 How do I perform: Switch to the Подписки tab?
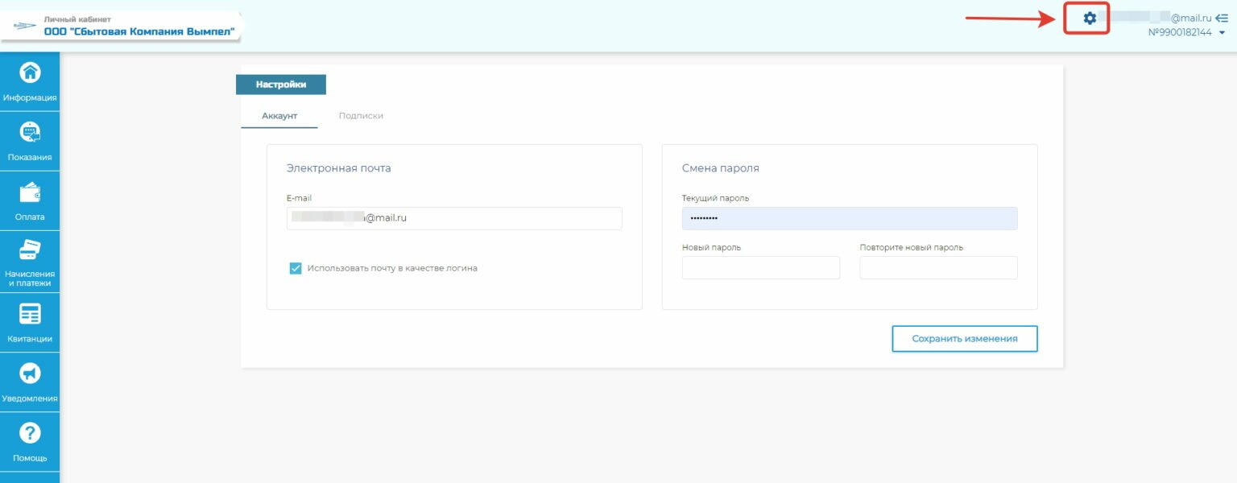[x=361, y=116]
